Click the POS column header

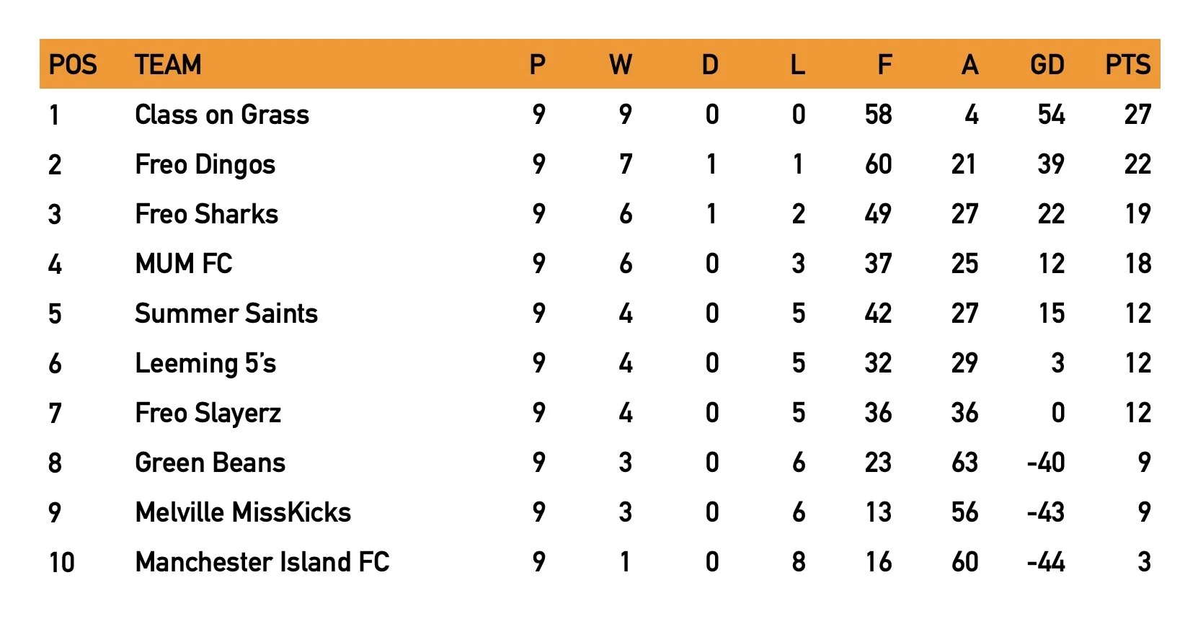73,65
